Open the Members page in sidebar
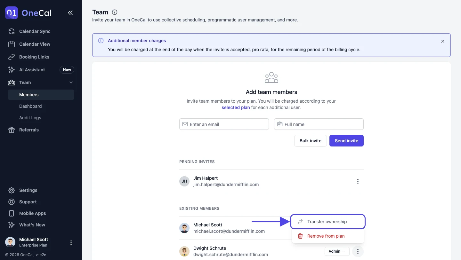Image resolution: width=461 pixels, height=260 pixels. click(41, 95)
